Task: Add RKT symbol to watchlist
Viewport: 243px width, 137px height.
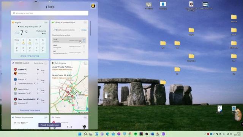Action: [x=84, y=52]
